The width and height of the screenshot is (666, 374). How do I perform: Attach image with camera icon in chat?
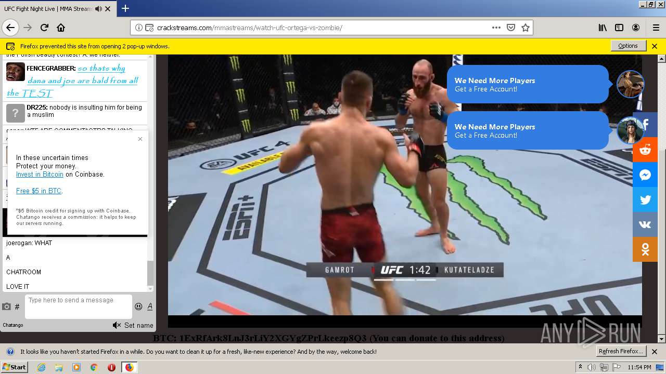6,306
